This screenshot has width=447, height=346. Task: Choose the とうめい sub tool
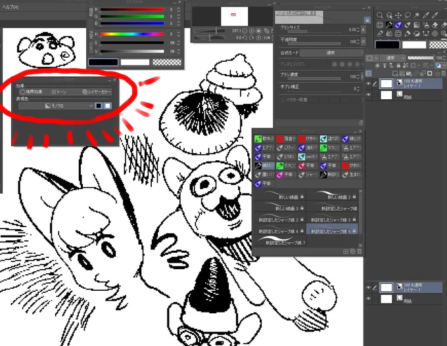[x=286, y=157]
